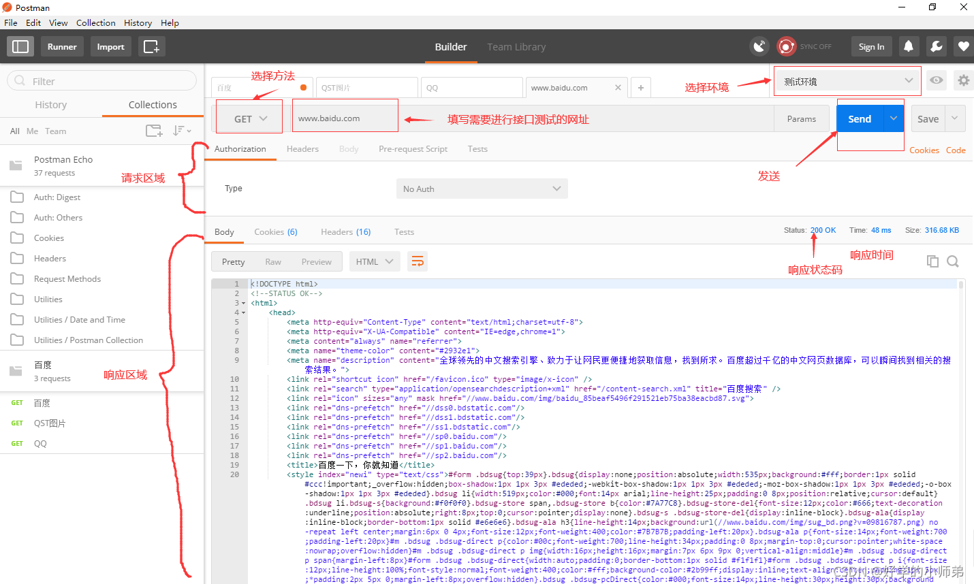Switch to Team Library tab

point(516,47)
